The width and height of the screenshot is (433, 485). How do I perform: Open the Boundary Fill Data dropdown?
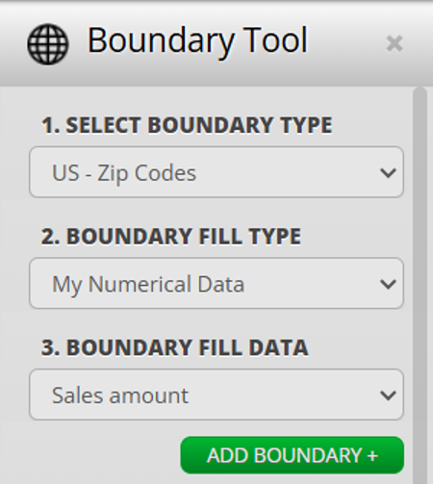(x=216, y=395)
